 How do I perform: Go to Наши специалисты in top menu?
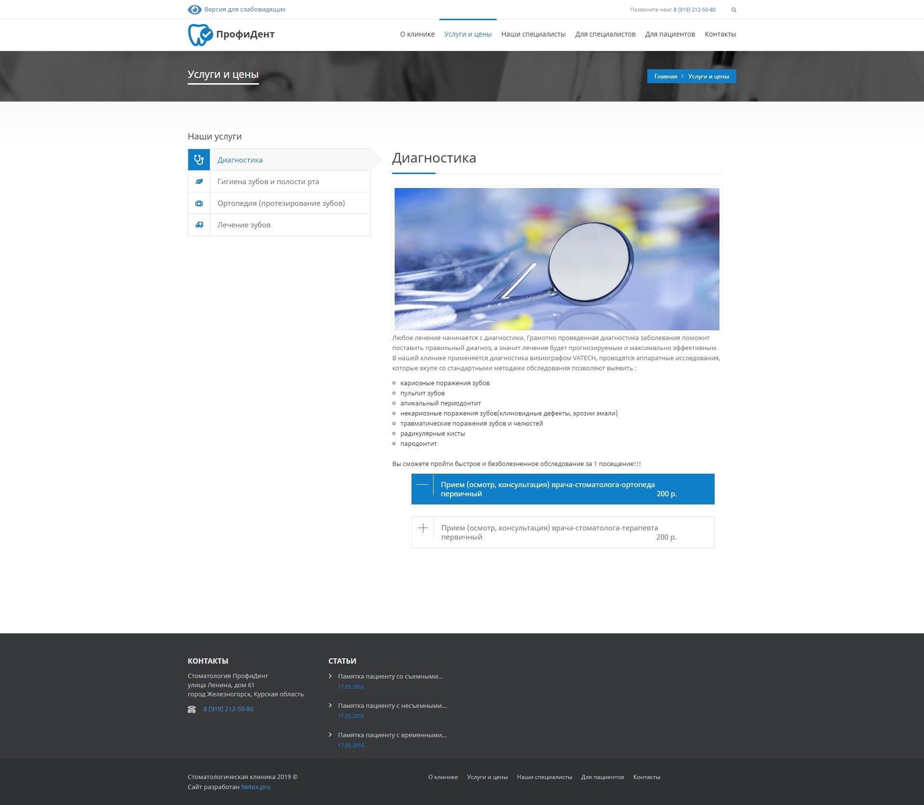tap(533, 34)
